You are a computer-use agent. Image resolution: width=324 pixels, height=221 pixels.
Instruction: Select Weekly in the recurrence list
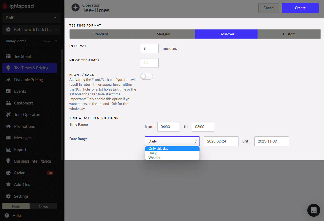point(154,157)
